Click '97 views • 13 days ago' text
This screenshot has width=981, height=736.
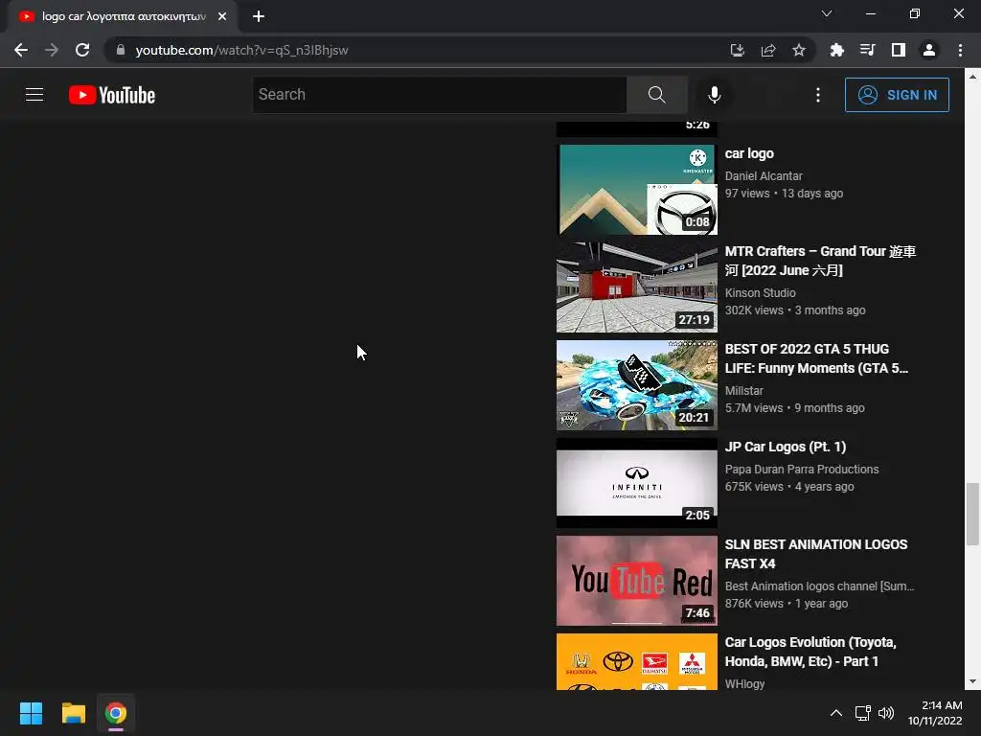784,194
